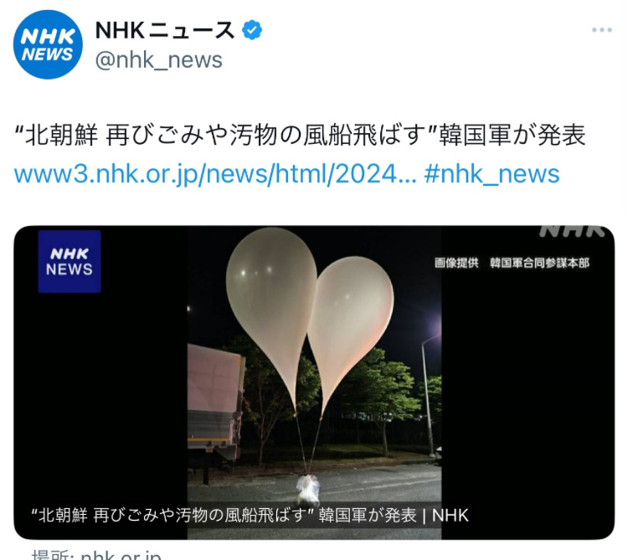
Task: Open the balloon photo link preview
Action: coord(314,383)
